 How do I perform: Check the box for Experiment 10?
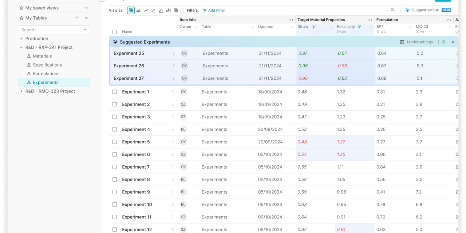pyautogui.click(x=115, y=205)
